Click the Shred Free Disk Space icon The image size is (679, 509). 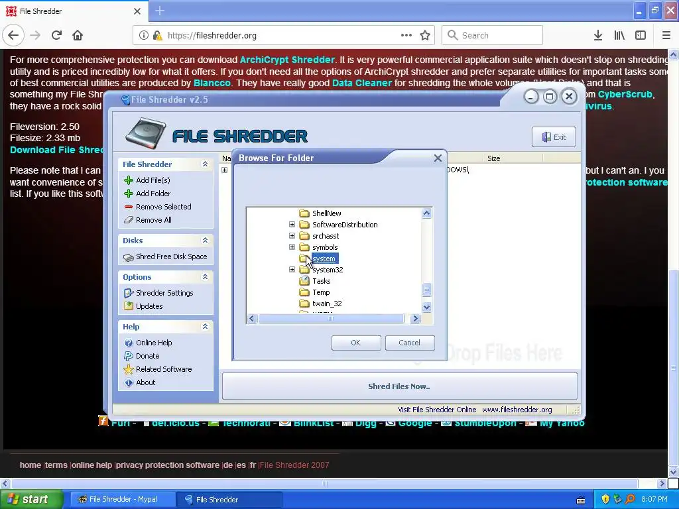point(129,257)
